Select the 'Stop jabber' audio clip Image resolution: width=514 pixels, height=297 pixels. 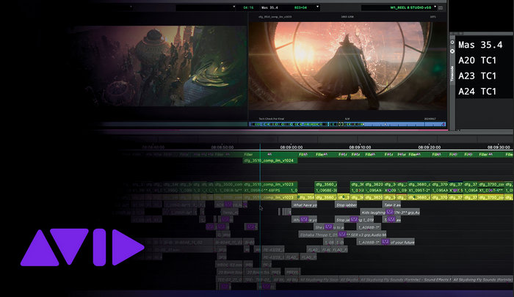346,205
